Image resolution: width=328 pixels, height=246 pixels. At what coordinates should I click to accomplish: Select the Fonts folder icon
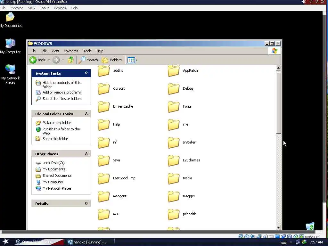coord(174,107)
